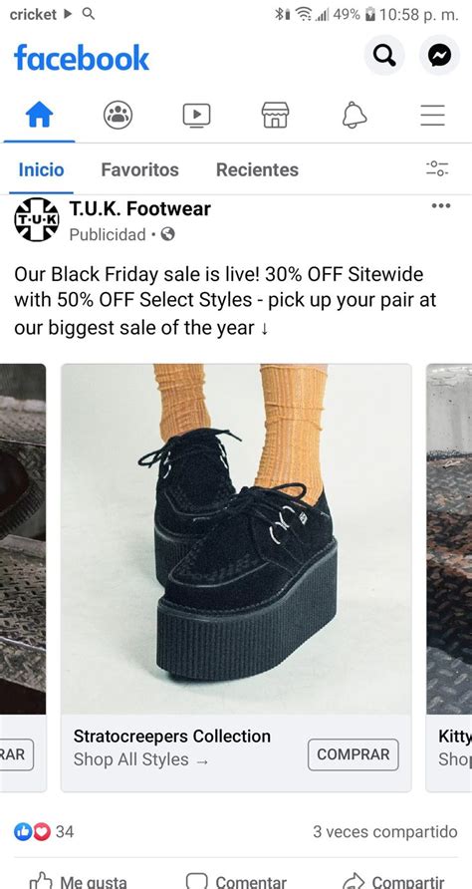Image resolution: width=472 pixels, height=889 pixels.
Task: Open the Watch video icon
Action: pyautogui.click(x=196, y=115)
